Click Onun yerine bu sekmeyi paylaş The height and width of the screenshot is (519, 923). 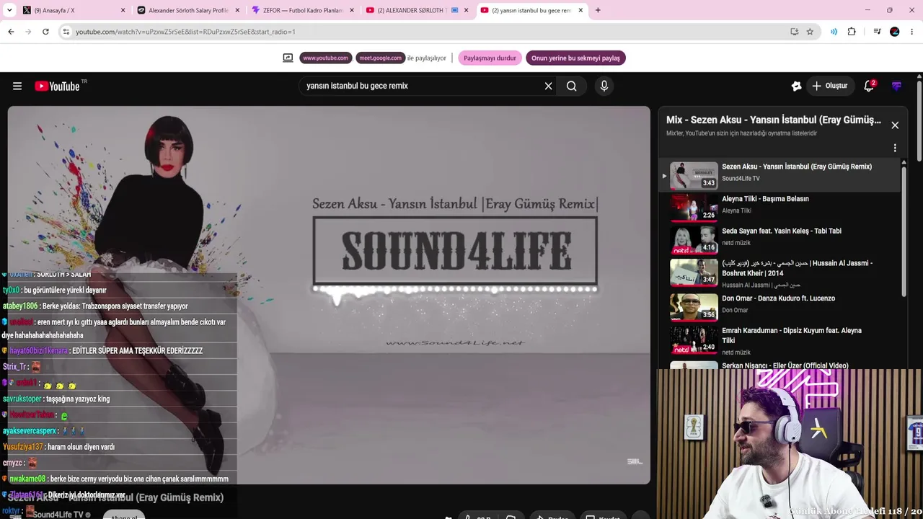tap(575, 58)
